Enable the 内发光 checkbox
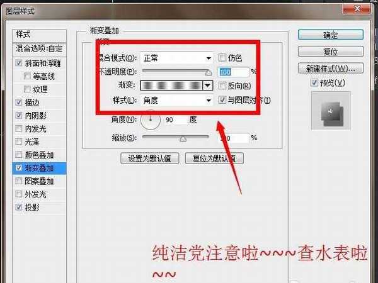This screenshot has width=378, height=283. tap(19, 128)
